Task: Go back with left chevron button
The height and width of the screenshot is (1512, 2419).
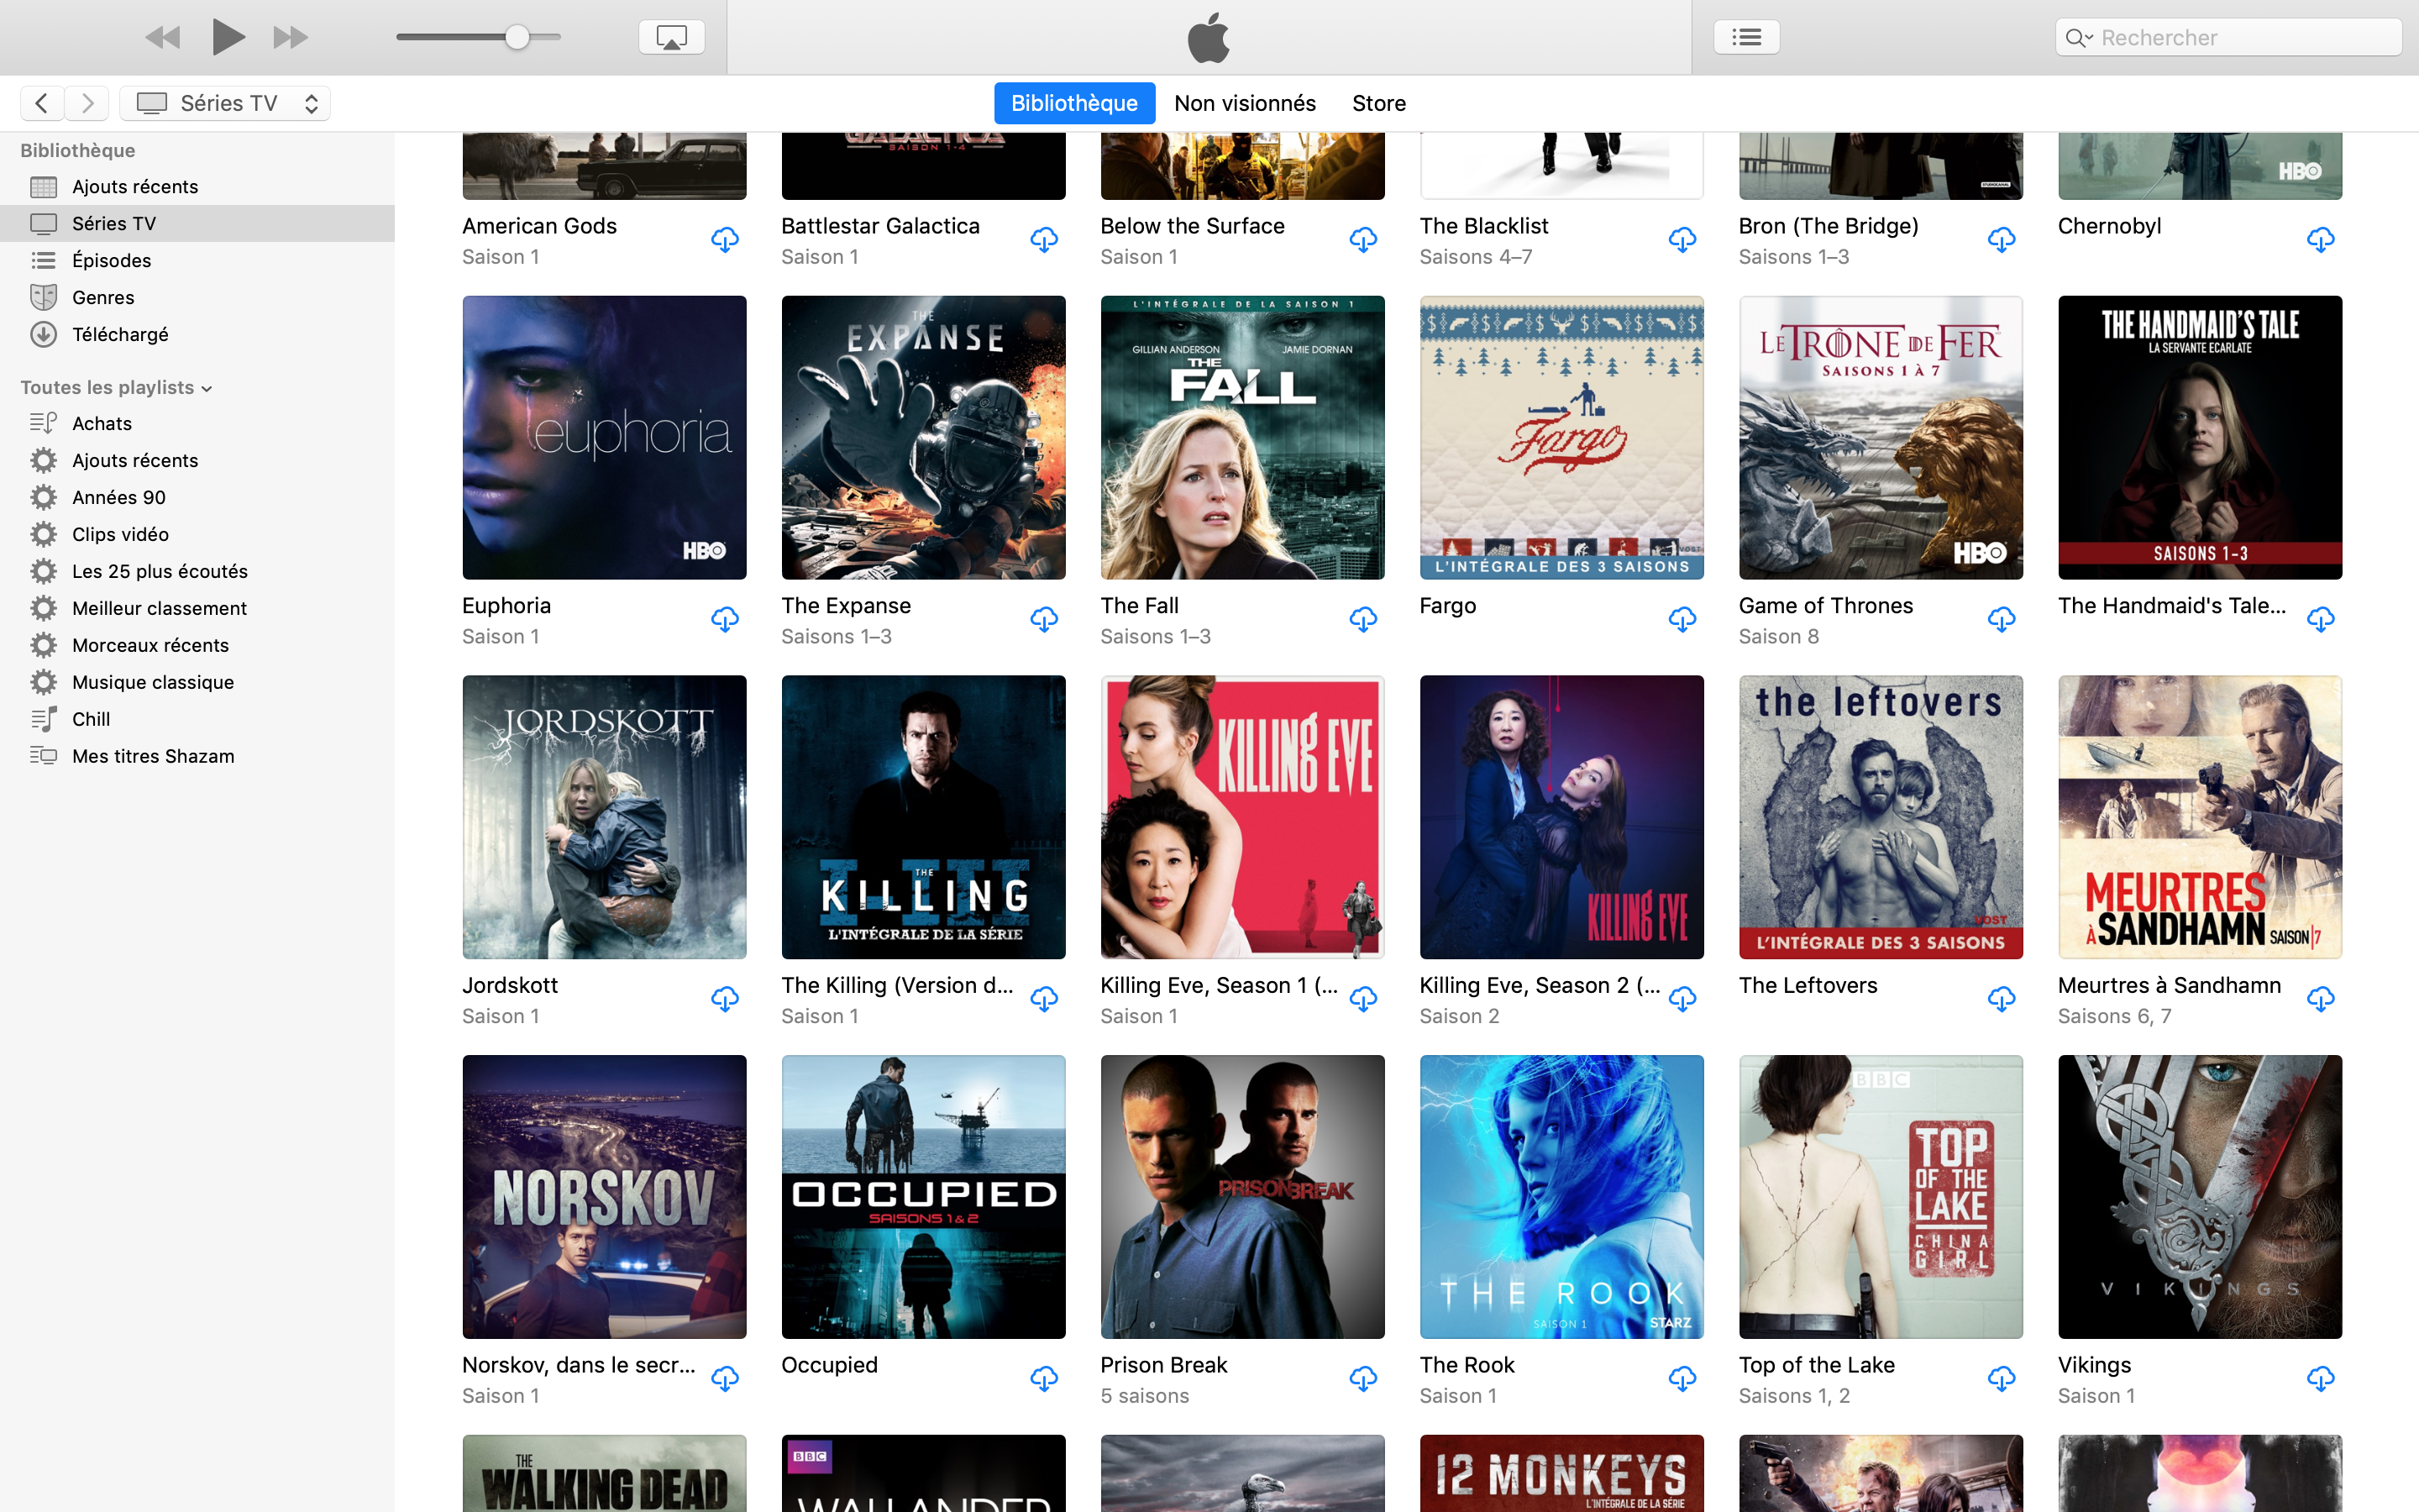Action: tap(42, 103)
